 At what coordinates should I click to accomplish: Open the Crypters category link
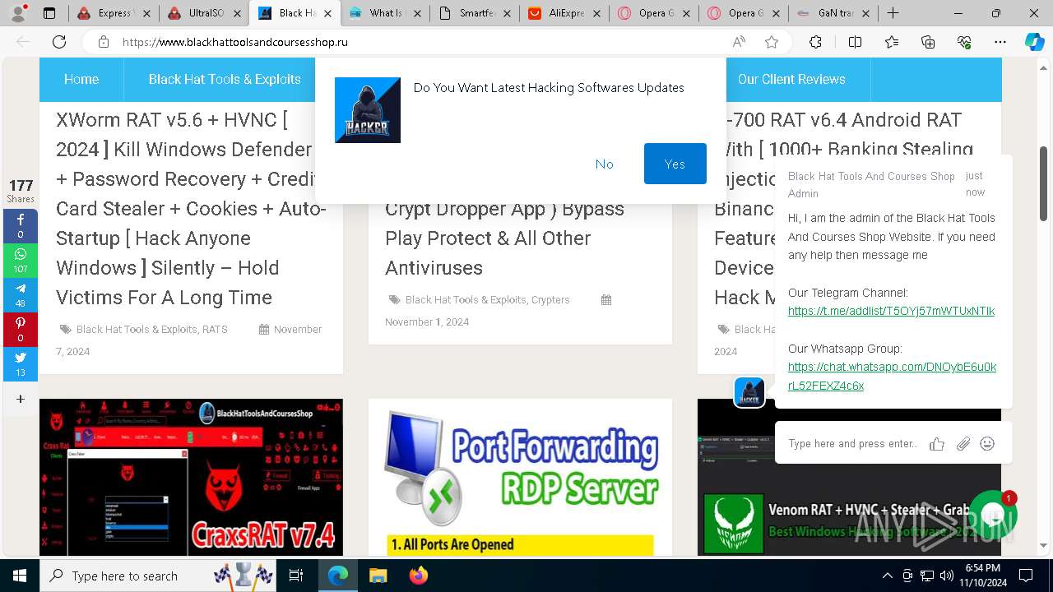pos(550,299)
